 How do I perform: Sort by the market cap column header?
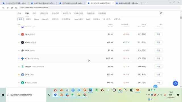coord(144,24)
